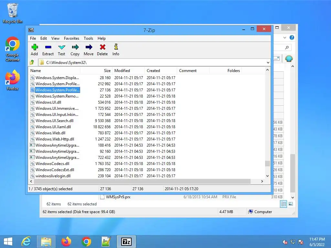Switch Explorer to details view icon
331x248 pixels.
pos(283,204)
